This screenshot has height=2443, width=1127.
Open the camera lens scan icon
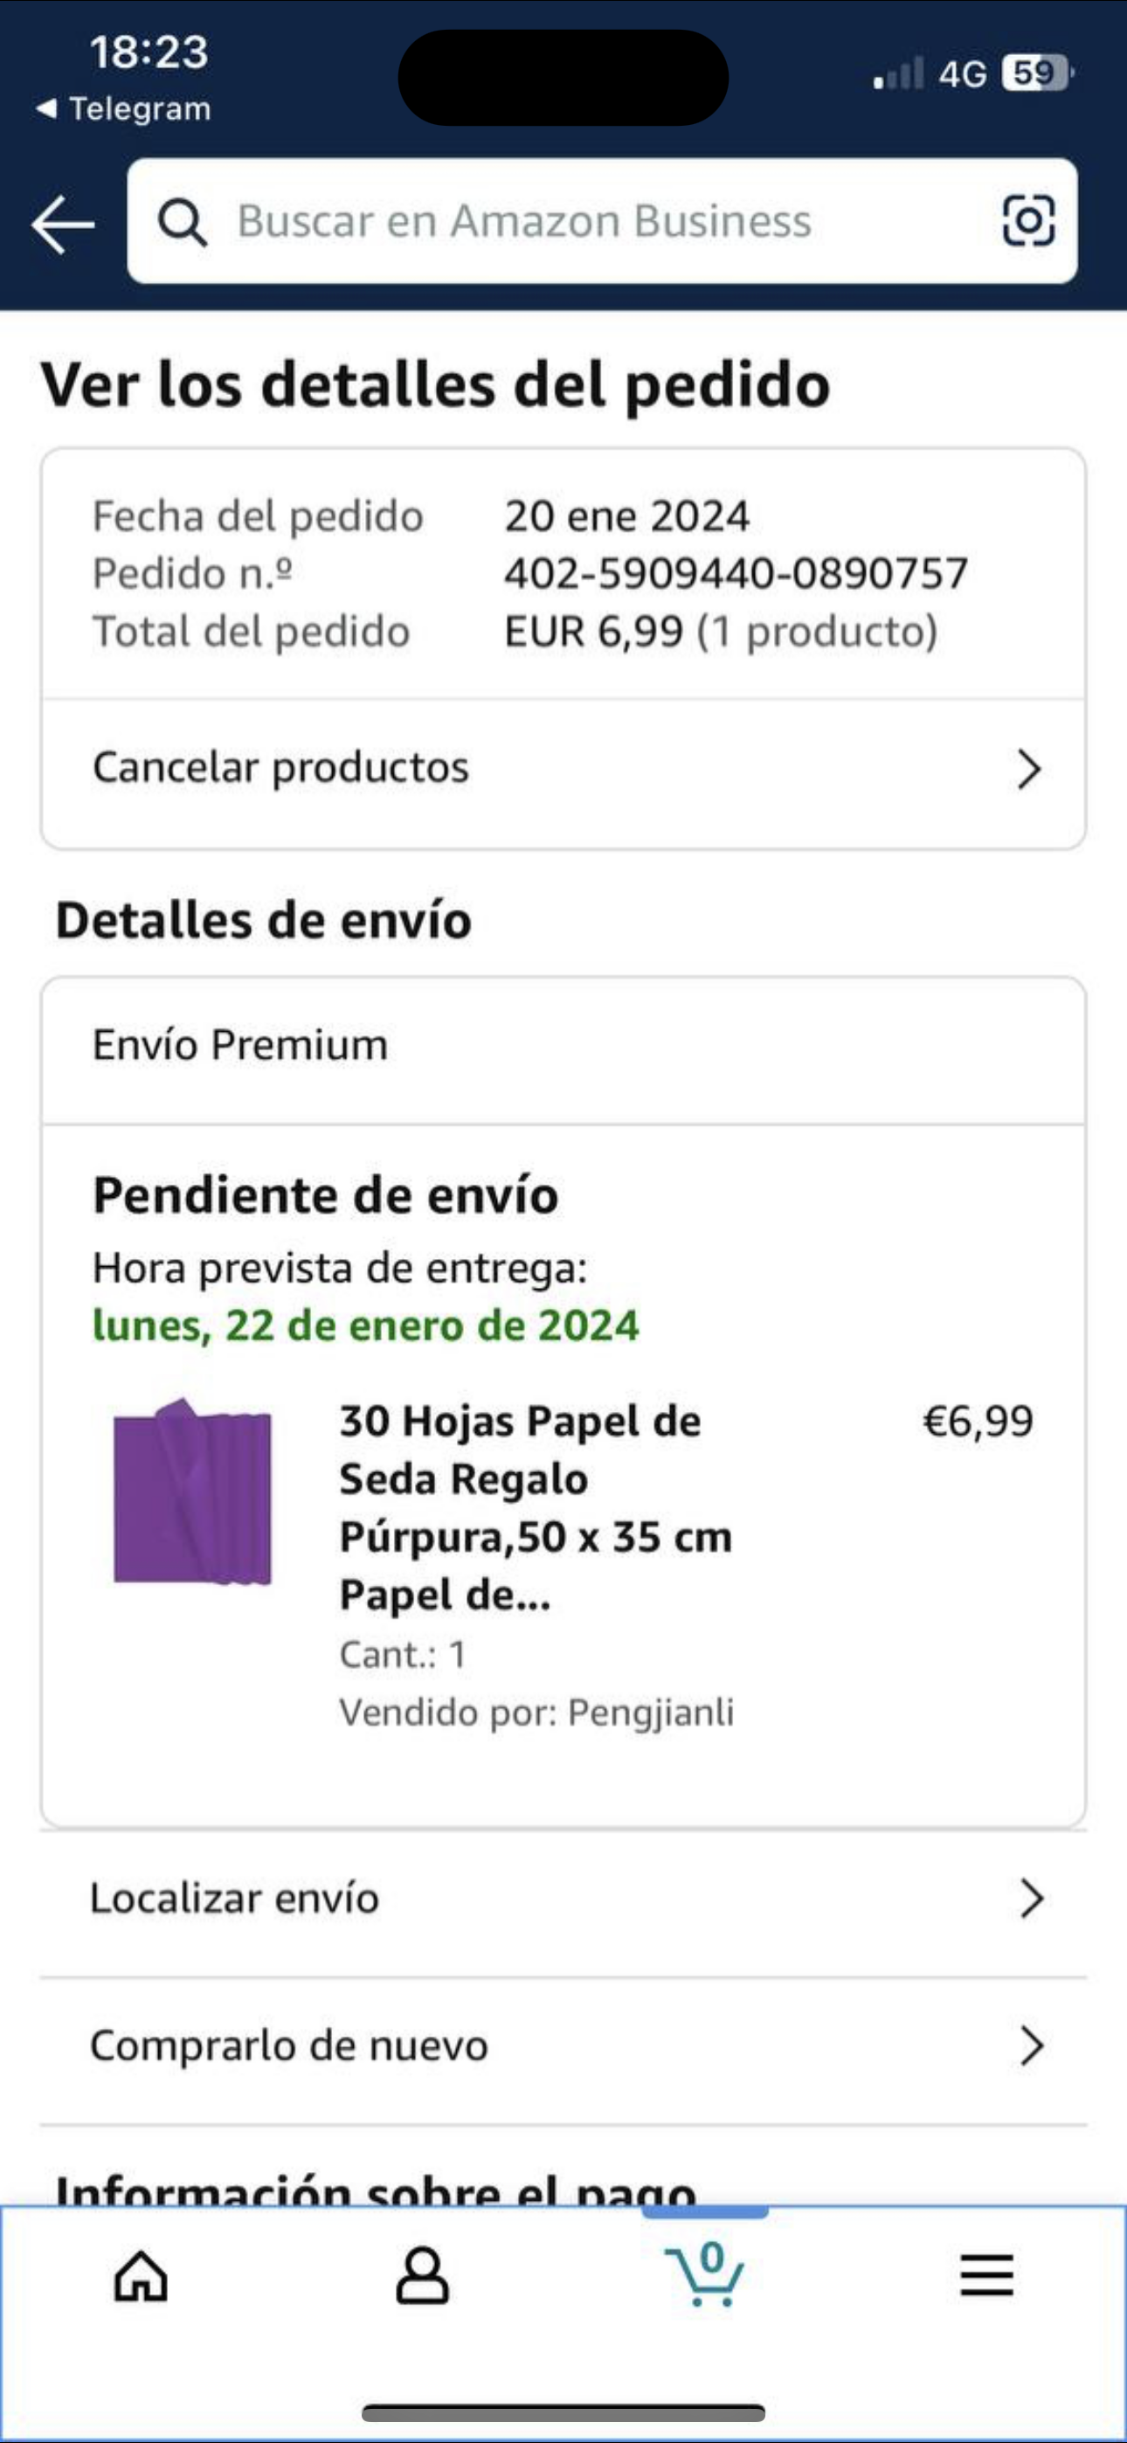click(1028, 221)
